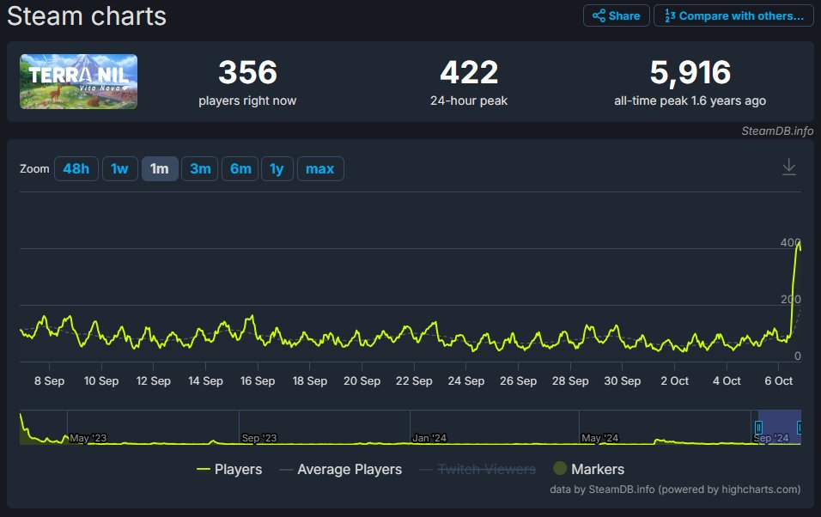
Task: Click the 422 24-hour peak value
Action: point(469,72)
